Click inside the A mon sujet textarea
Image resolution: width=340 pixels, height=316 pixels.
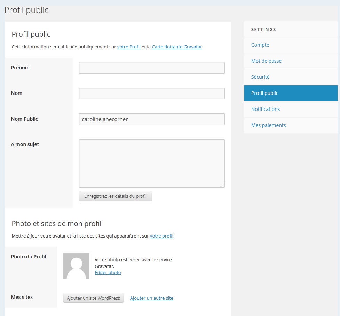152,163
